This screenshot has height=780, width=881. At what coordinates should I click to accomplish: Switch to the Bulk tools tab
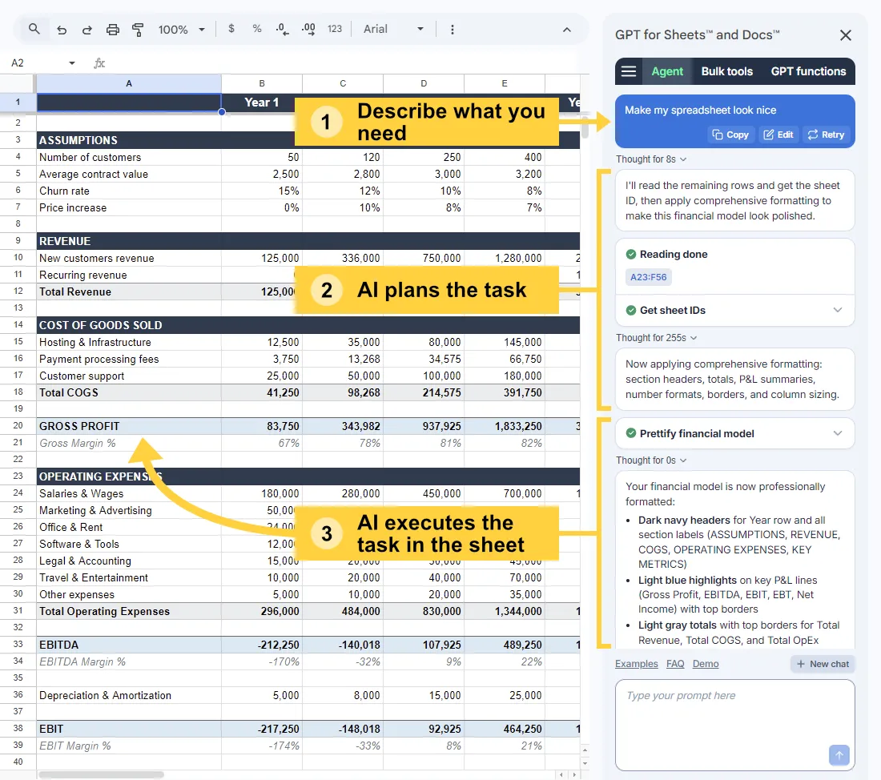click(726, 71)
